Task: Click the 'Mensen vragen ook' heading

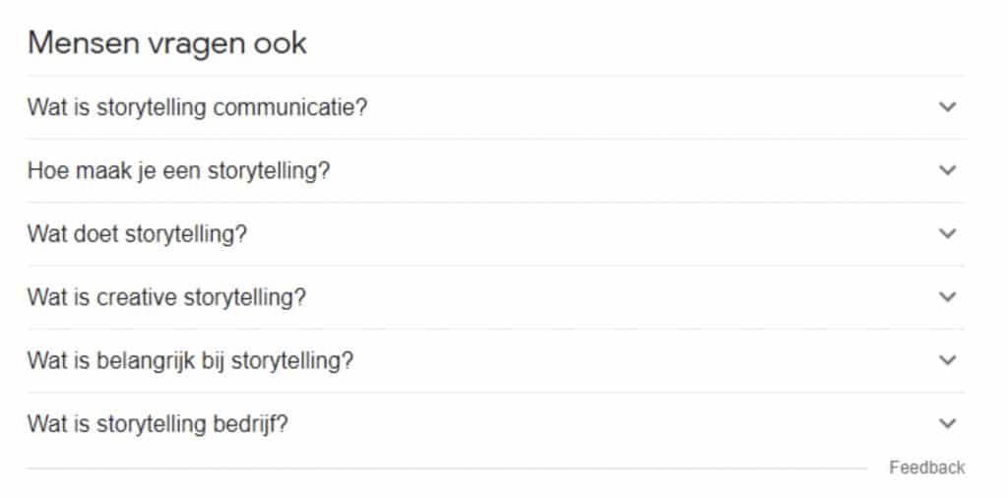Action: (167, 44)
